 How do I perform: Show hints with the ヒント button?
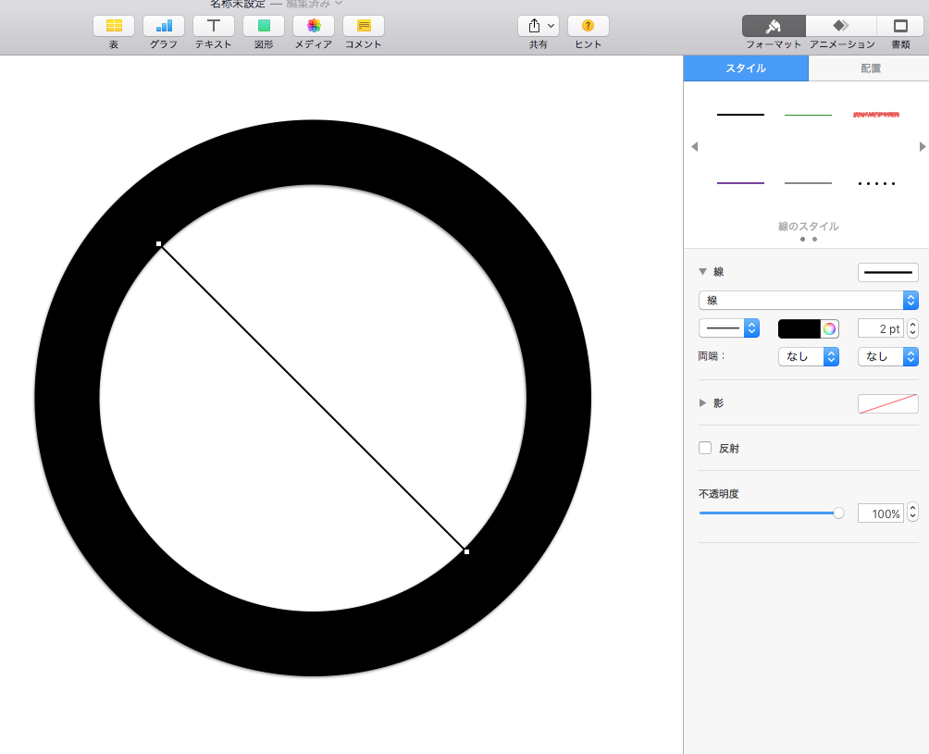click(588, 26)
